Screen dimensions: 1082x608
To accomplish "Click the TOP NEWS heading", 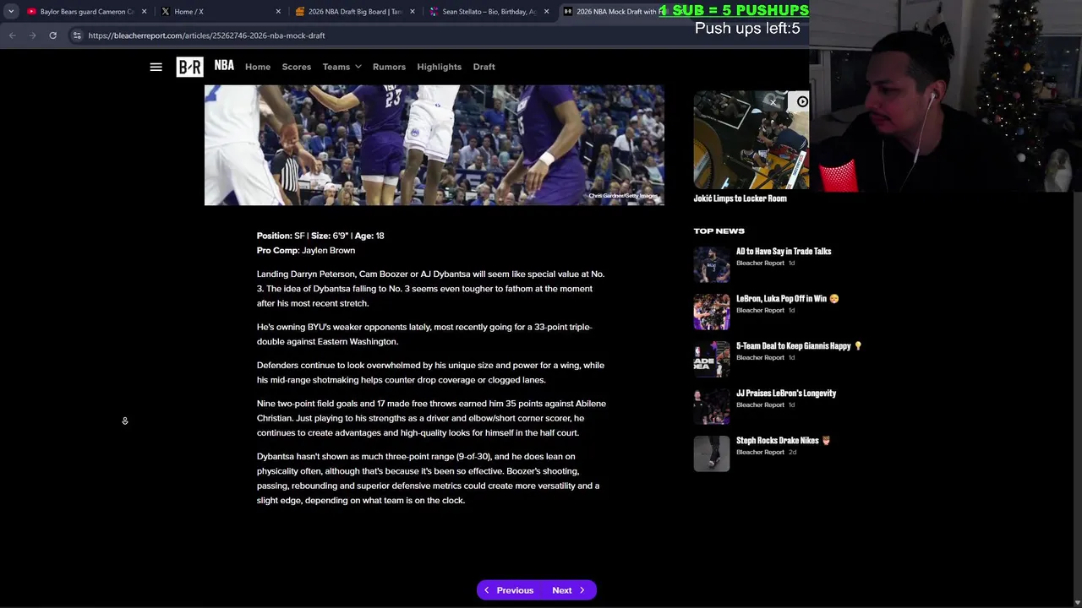I will (x=719, y=231).
